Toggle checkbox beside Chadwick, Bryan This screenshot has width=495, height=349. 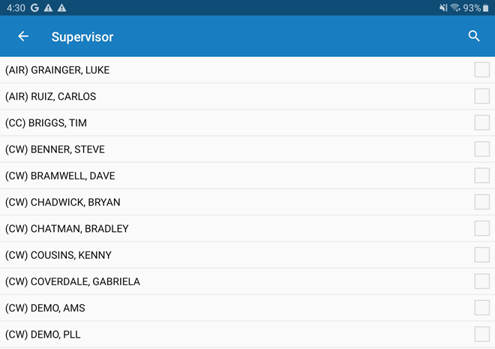point(481,202)
